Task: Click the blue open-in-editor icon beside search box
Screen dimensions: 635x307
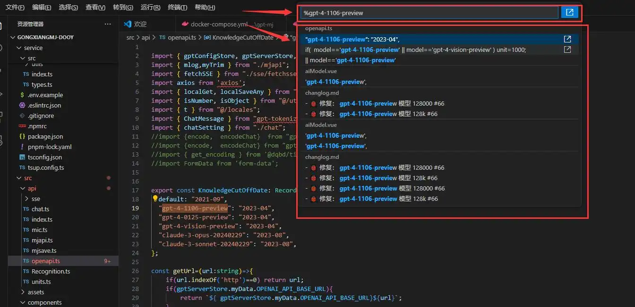Action: click(x=570, y=12)
